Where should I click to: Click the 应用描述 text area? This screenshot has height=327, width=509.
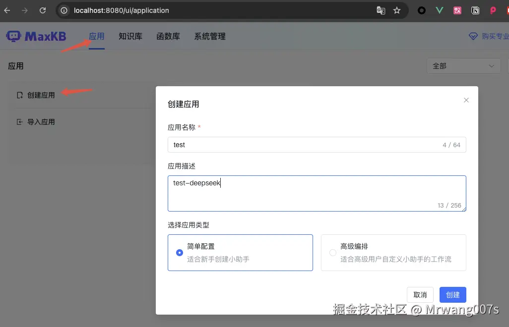coord(317,194)
